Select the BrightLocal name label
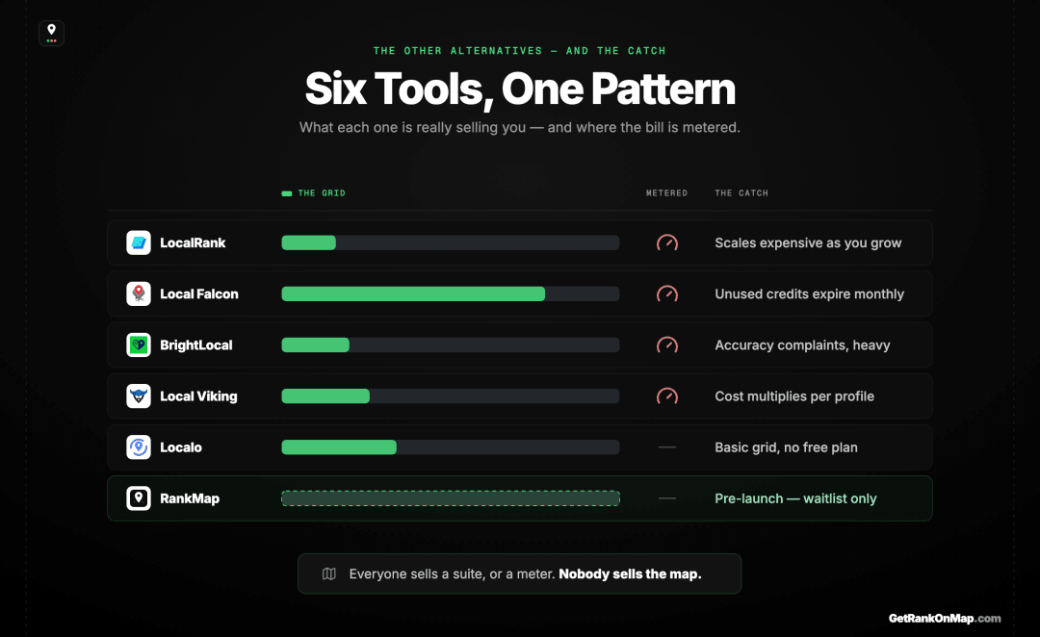 (x=196, y=344)
